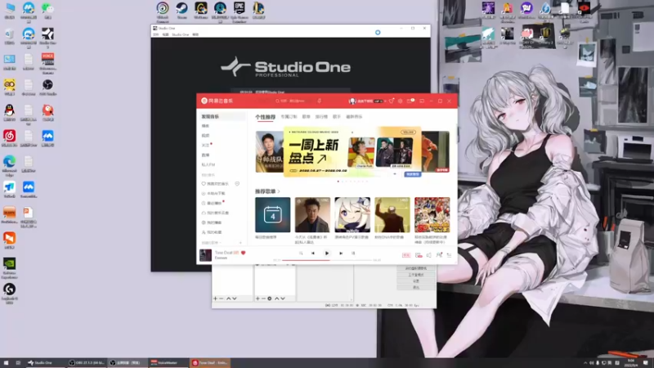Viewport: 654px width, 368px height.
Task: Toggle the play mode icon left of previous
Action: click(301, 254)
